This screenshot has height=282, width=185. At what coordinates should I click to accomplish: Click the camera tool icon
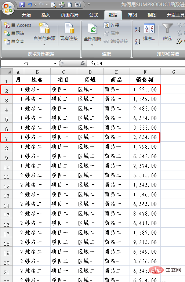tap(78, 5)
